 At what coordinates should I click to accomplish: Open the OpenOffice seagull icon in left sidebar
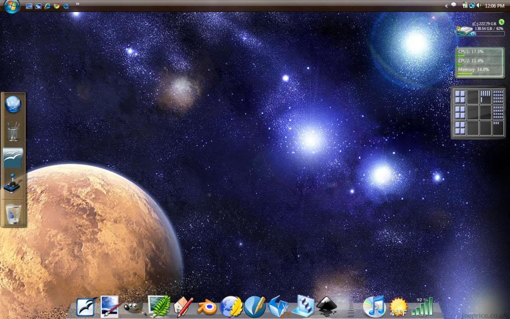pos(13,158)
